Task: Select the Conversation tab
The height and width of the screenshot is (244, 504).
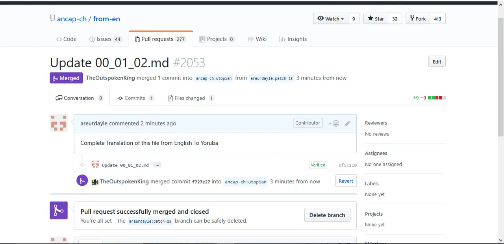Action: pos(80,98)
